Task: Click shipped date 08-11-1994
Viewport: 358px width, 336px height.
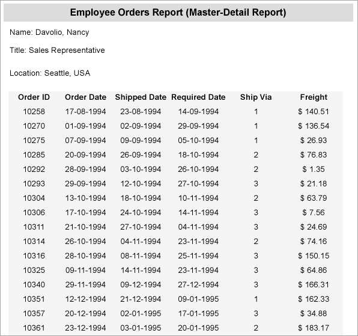Action: (x=141, y=256)
